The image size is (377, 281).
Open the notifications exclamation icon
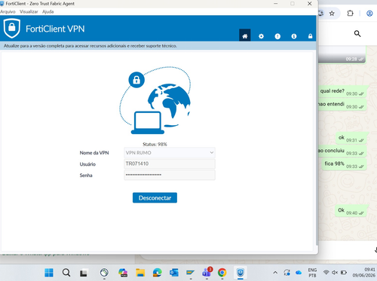point(277,36)
